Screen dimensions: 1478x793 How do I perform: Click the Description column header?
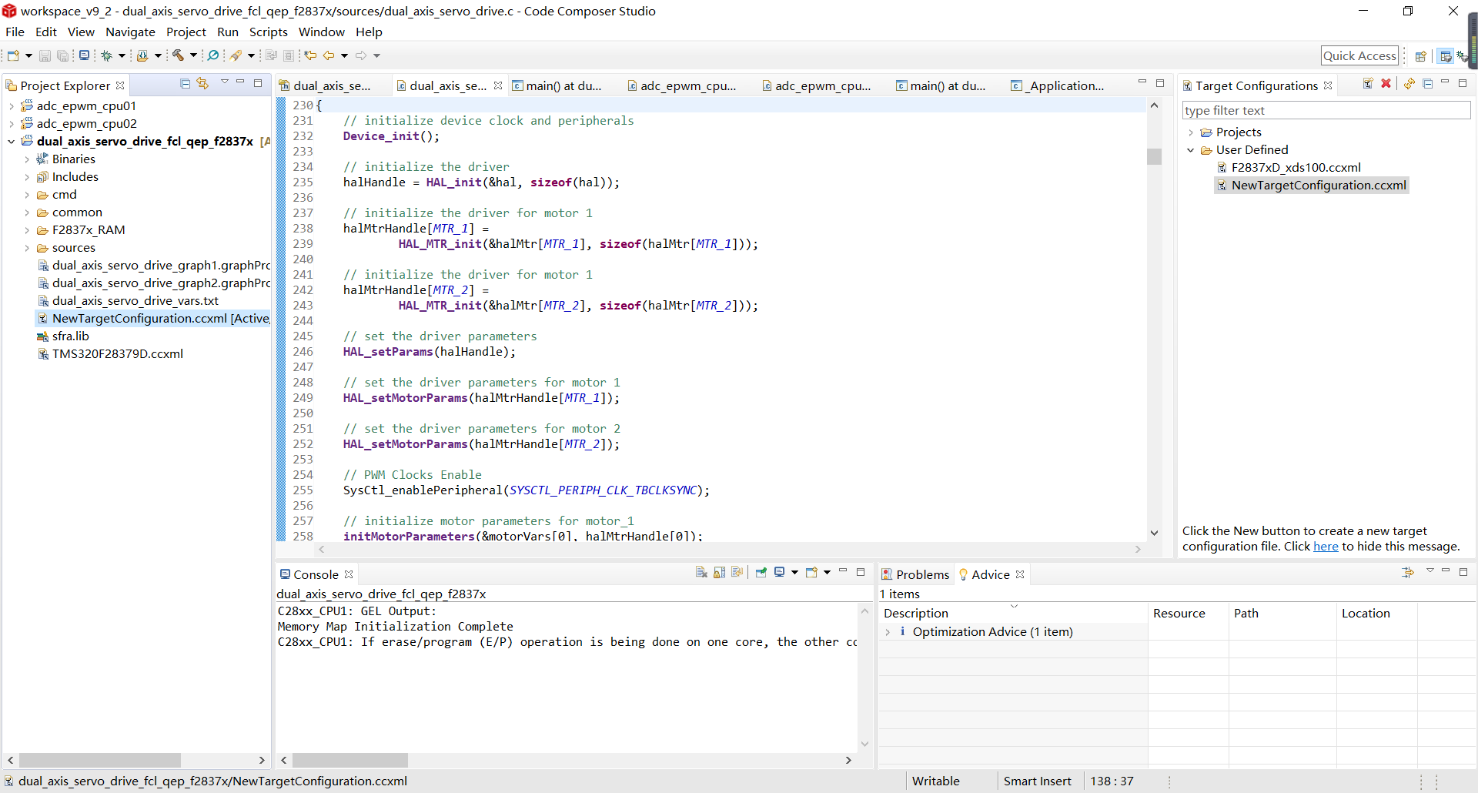[1012, 614]
